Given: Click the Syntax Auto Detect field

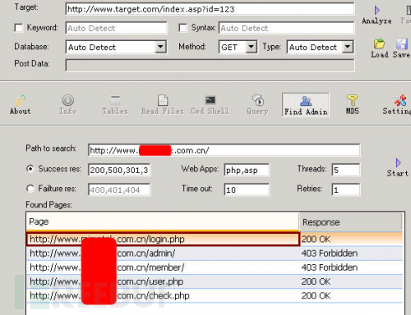Looking at the screenshot, I should (286, 28).
